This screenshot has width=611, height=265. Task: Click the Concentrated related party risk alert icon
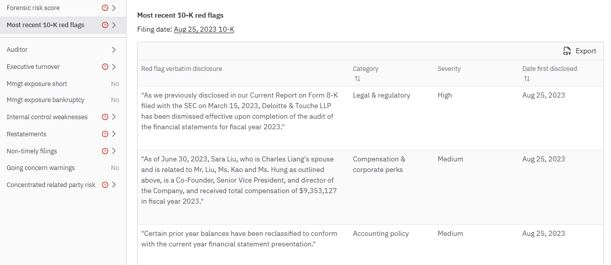click(x=105, y=185)
